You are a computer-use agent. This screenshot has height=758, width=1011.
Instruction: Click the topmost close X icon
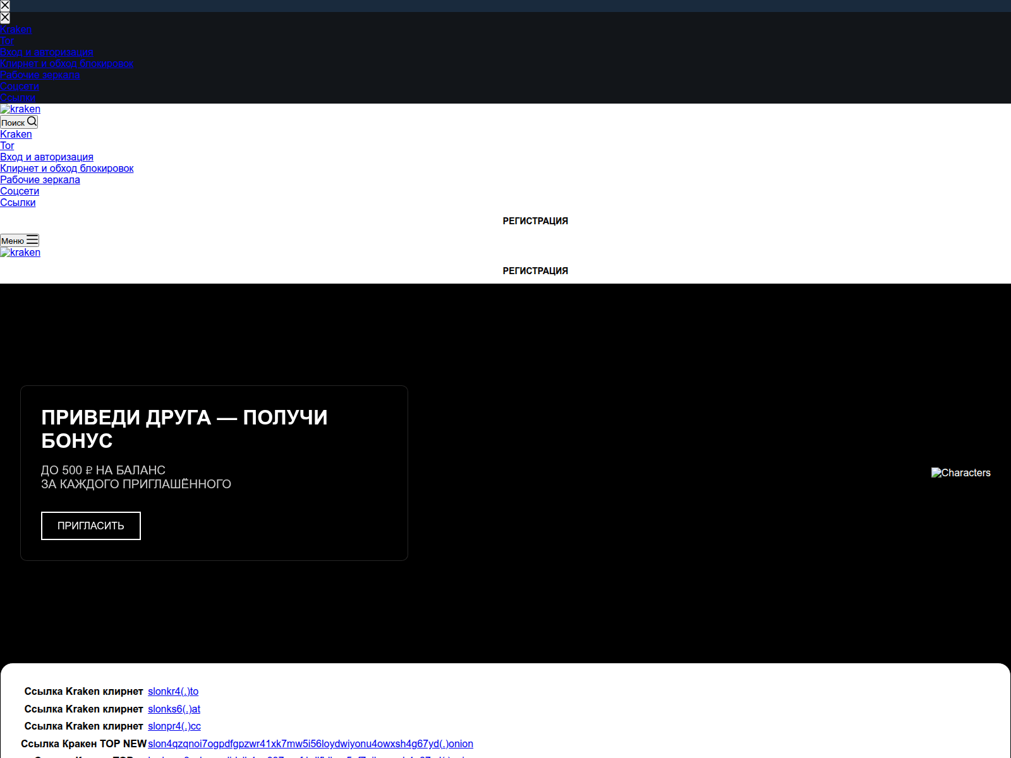click(x=5, y=6)
